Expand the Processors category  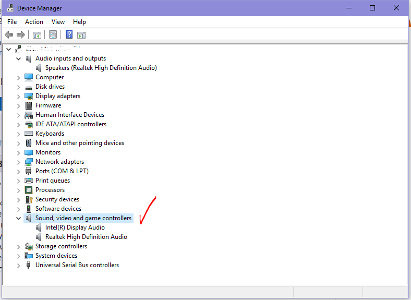pos(19,190)
